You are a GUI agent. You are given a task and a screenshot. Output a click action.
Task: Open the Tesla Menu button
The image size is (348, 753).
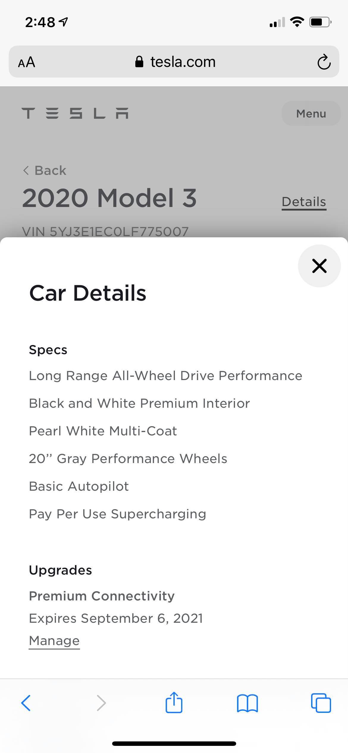(311, 113)
